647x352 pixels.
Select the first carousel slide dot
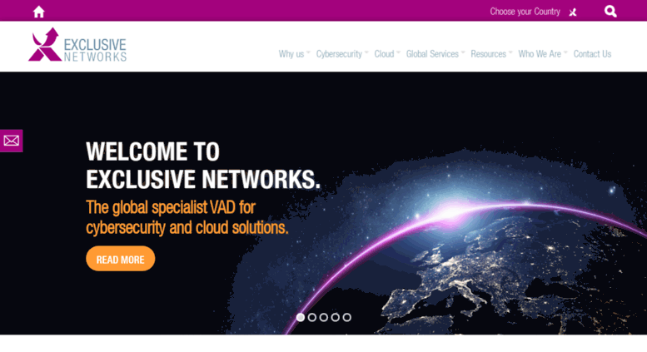(x=301, y=317)
